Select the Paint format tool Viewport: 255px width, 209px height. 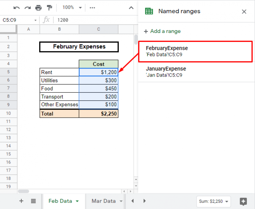[x=49, y=7]
